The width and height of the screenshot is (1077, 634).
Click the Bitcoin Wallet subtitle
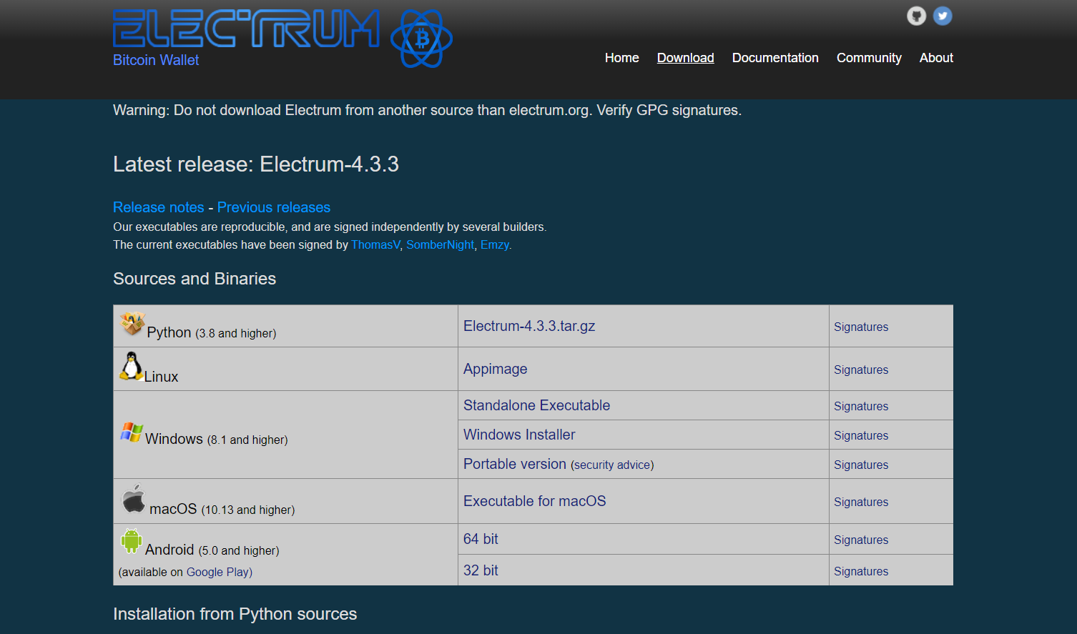[156, 60]
